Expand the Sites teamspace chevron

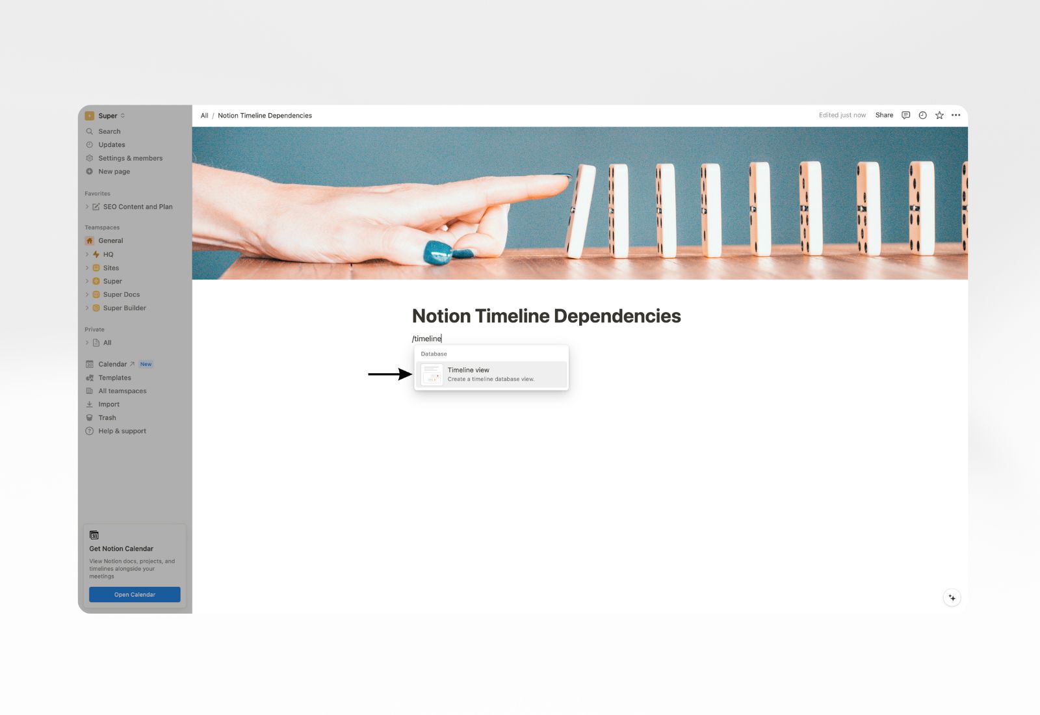tap(87, 268)
